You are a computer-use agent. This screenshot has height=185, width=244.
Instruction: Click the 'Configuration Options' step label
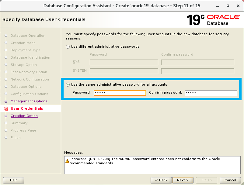pyautogui.click(x=30, y=94)
